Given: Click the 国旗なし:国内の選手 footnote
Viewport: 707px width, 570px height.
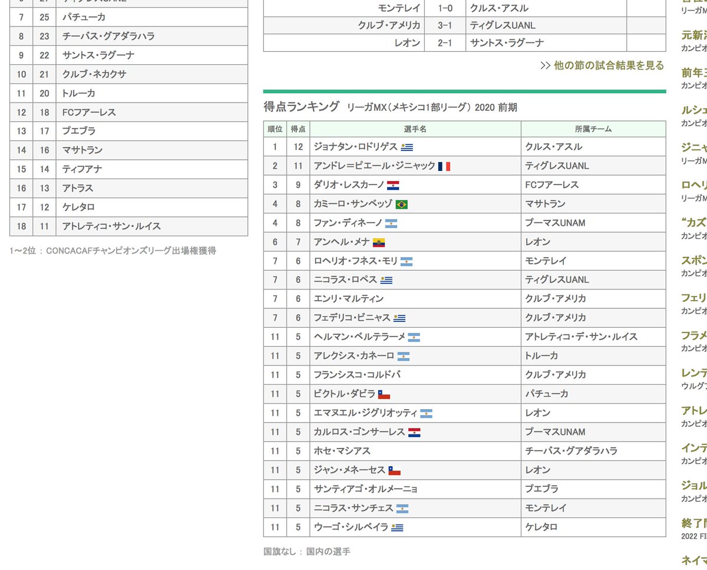Looking at the screenshot, I should point(306,552).
